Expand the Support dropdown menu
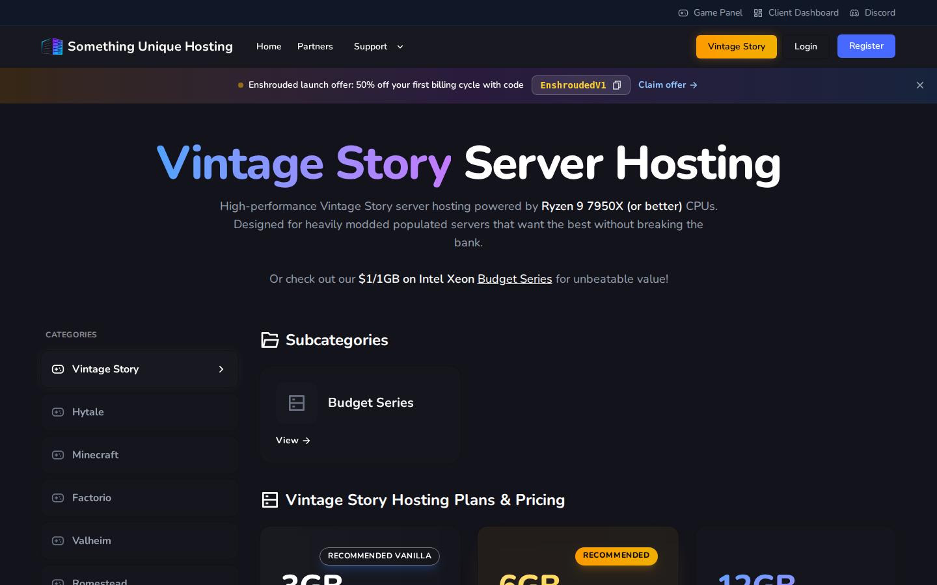 [x=379, y=47]
